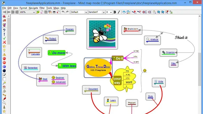203x114 pixels.
Task: Click the question mark icon in left sidebar
Action: click(4, 30)
